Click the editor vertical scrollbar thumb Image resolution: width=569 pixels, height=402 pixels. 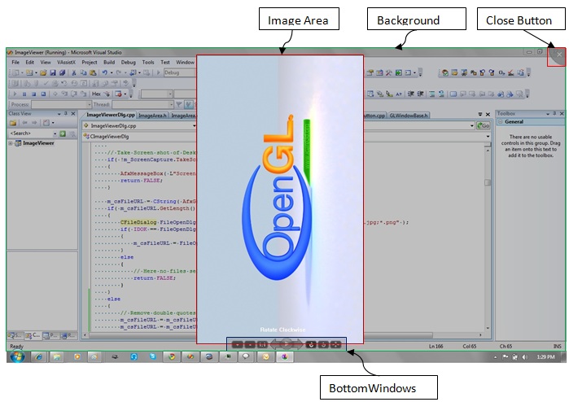(488, 182)
